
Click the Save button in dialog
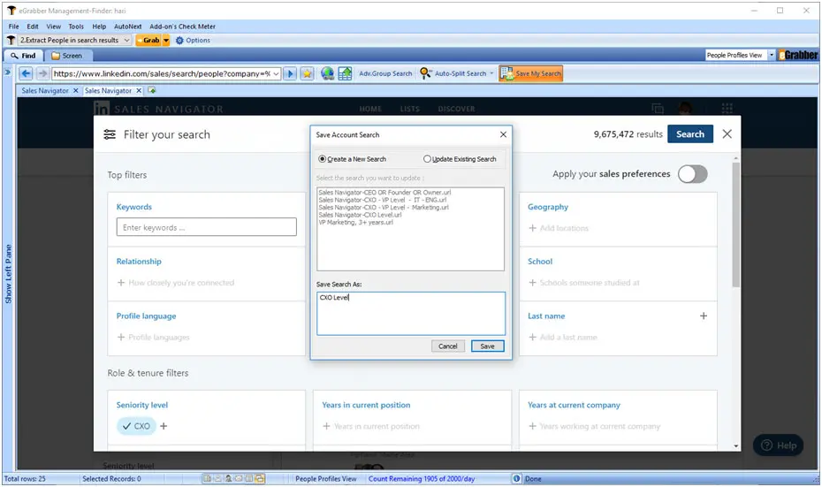(x=488, y=346)
